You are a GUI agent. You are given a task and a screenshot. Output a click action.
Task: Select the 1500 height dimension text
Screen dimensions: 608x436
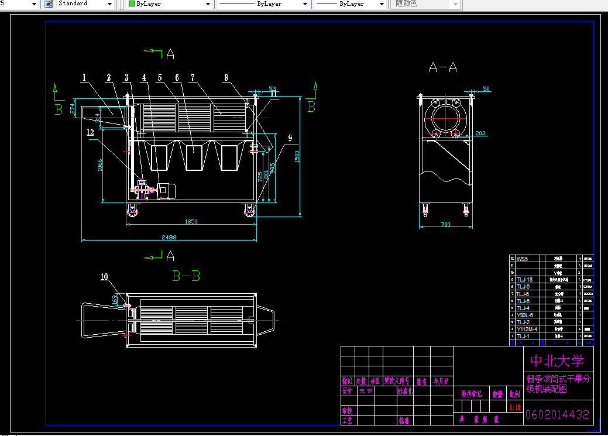(x=297, y=156)
